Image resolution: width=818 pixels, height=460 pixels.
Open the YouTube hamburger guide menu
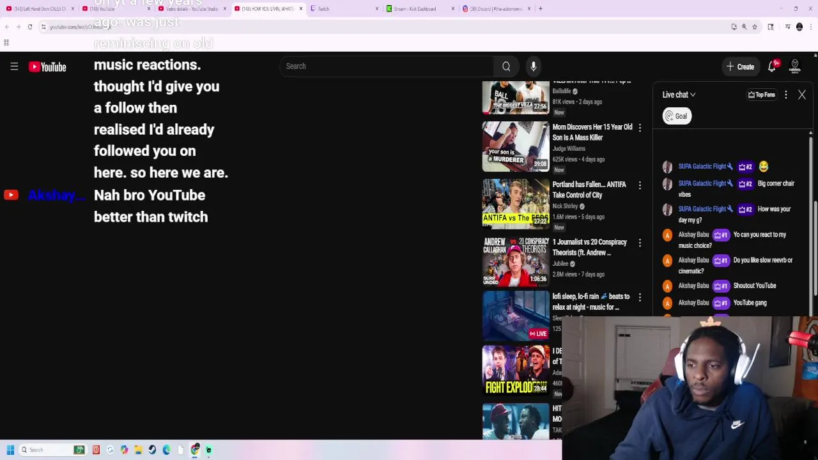point(14,66)
